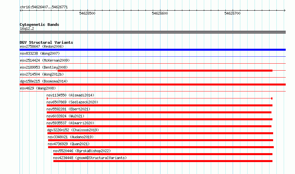Open esv2189953 (Bentley2008) variant label
295x174 pixels.
(x=44, y=67)
